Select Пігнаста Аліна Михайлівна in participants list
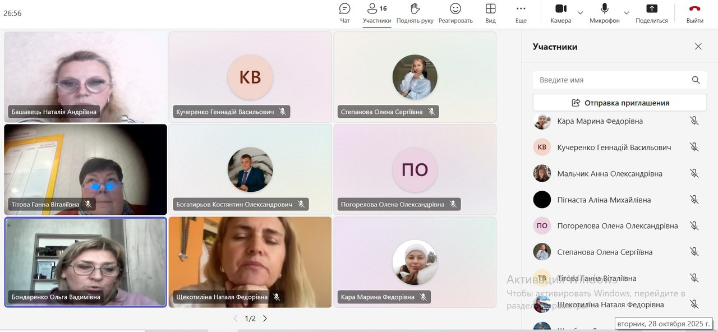 pyautogui.click(x=604, y=200)
